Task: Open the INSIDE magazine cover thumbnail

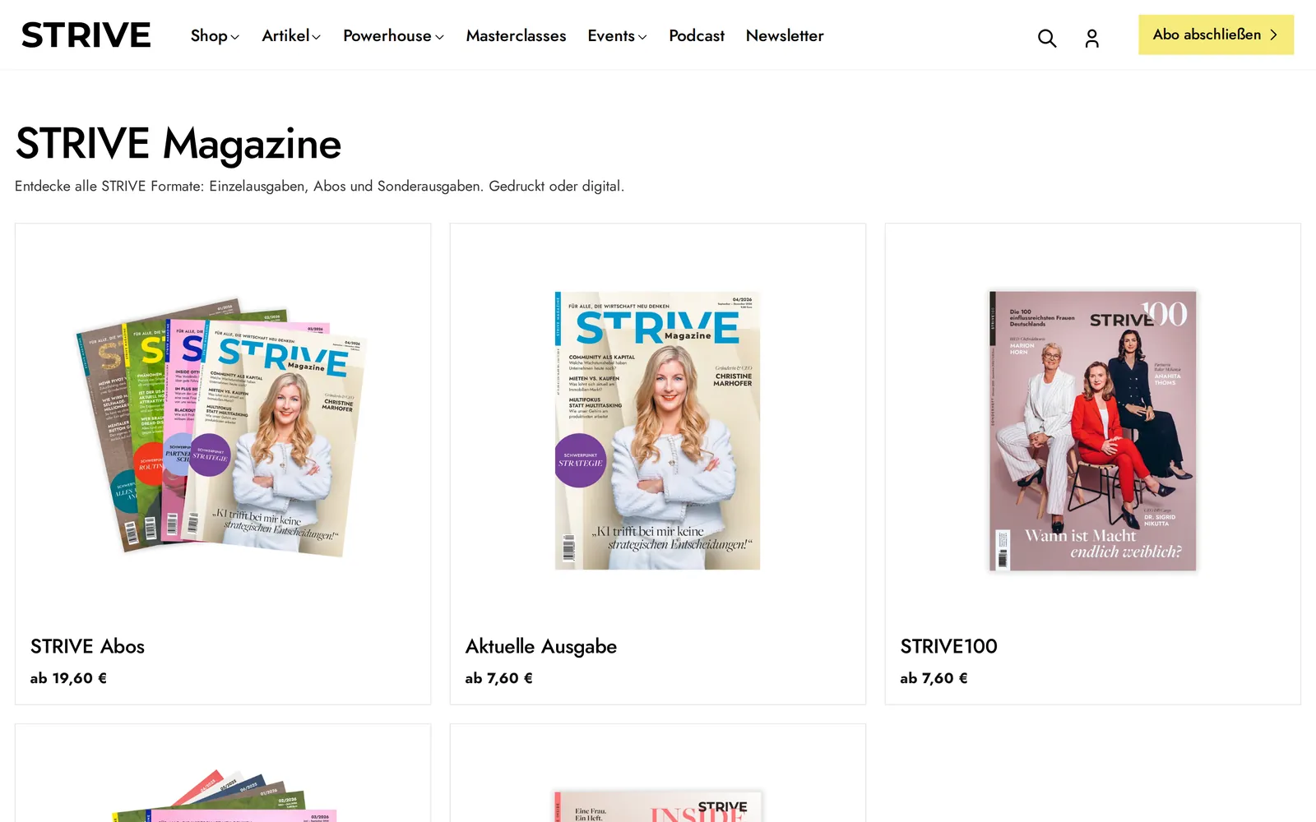Action: [x=658, y=806]
